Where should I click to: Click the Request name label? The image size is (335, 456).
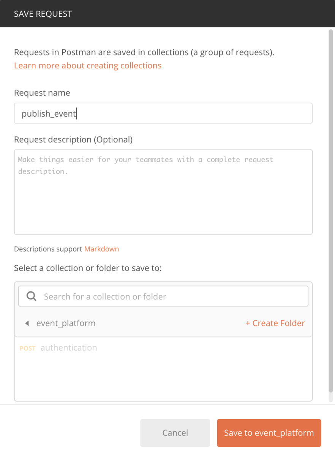[42, 93]
